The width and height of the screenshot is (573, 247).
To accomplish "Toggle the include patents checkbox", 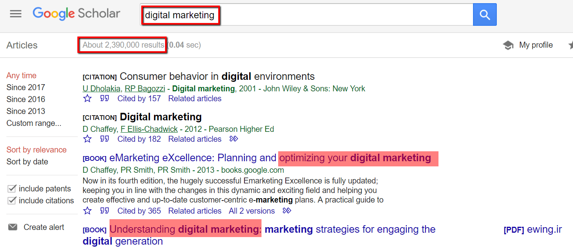I will pos(12,189).
